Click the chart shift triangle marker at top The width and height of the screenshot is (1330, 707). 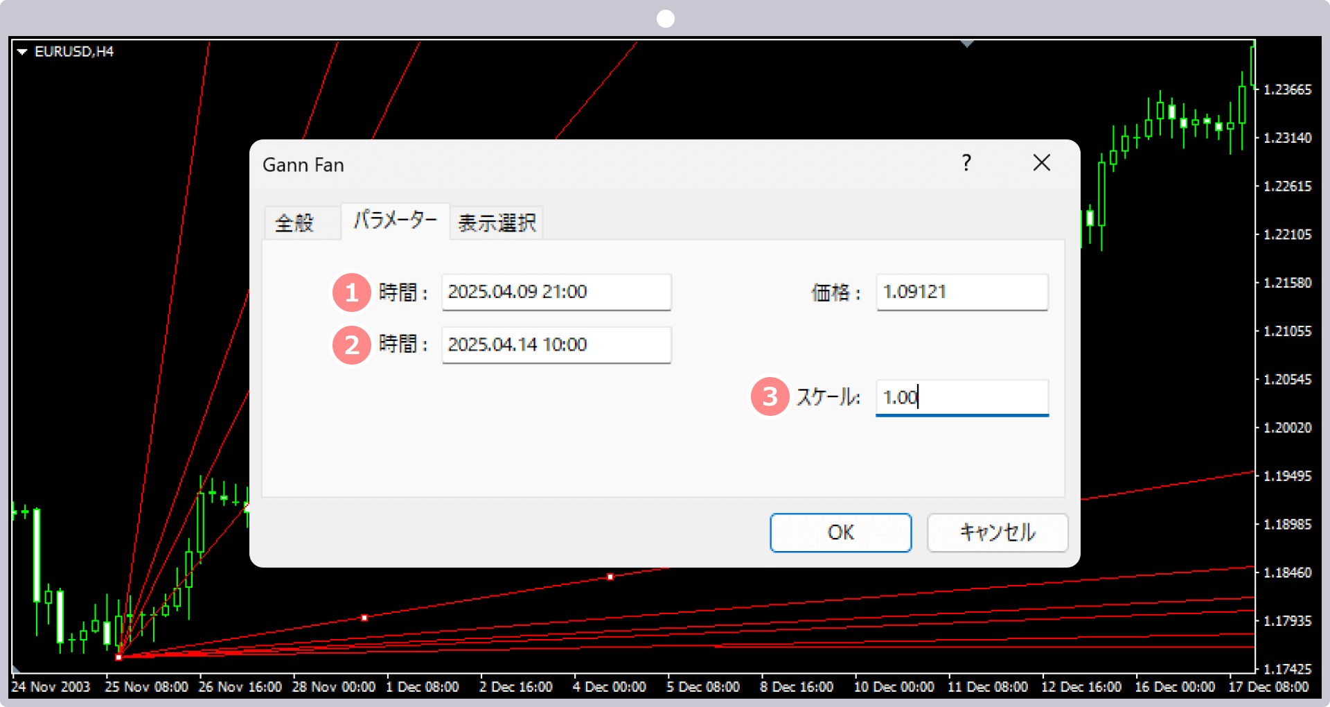tap(967, 44)
